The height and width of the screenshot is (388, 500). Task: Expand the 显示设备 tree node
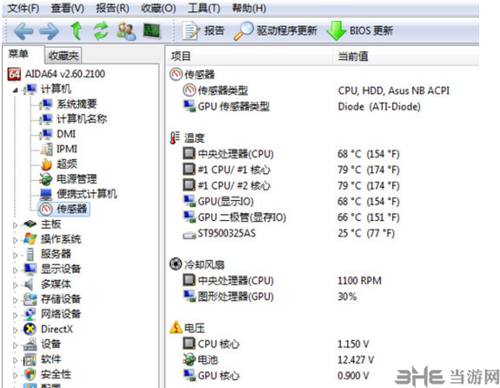point(15,270)
